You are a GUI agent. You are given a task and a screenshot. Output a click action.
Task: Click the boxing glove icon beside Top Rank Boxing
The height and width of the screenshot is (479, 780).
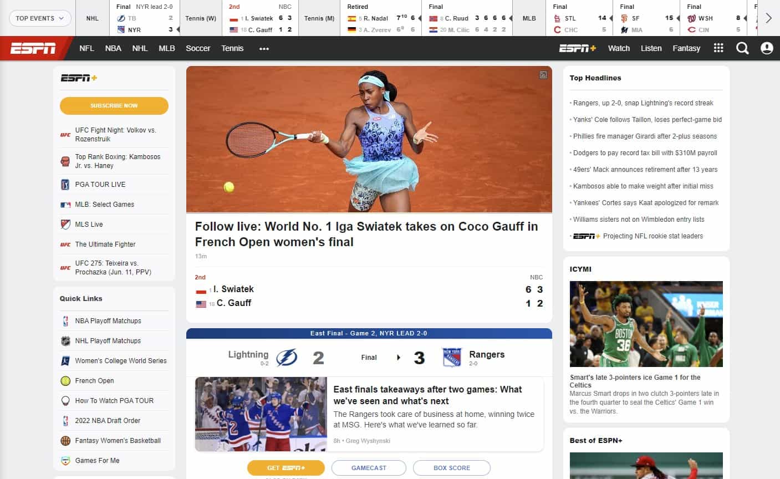point(65,161)
